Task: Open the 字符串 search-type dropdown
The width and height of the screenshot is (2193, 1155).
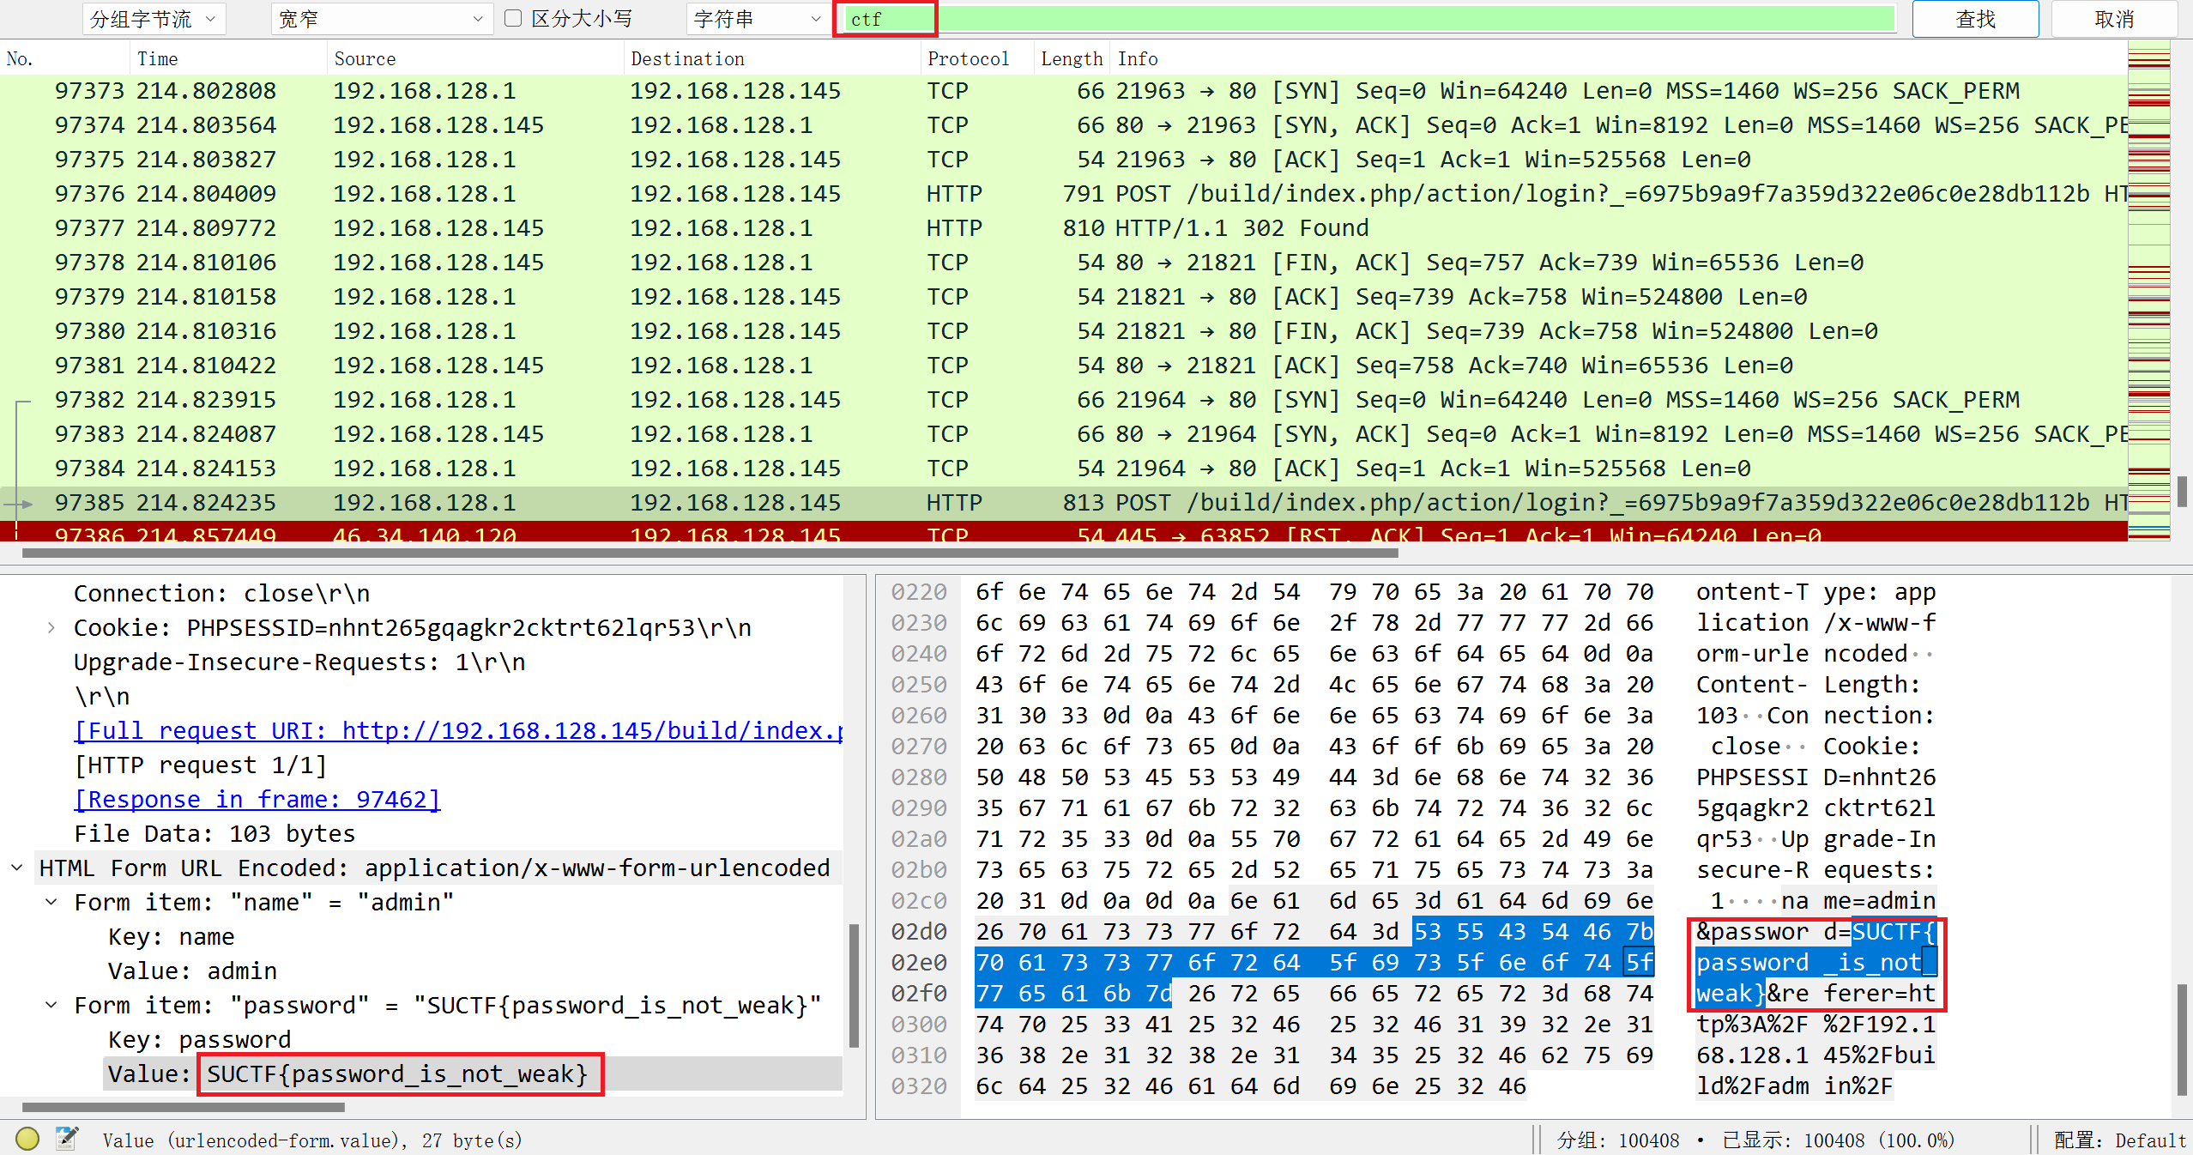Action: point(758,19)
